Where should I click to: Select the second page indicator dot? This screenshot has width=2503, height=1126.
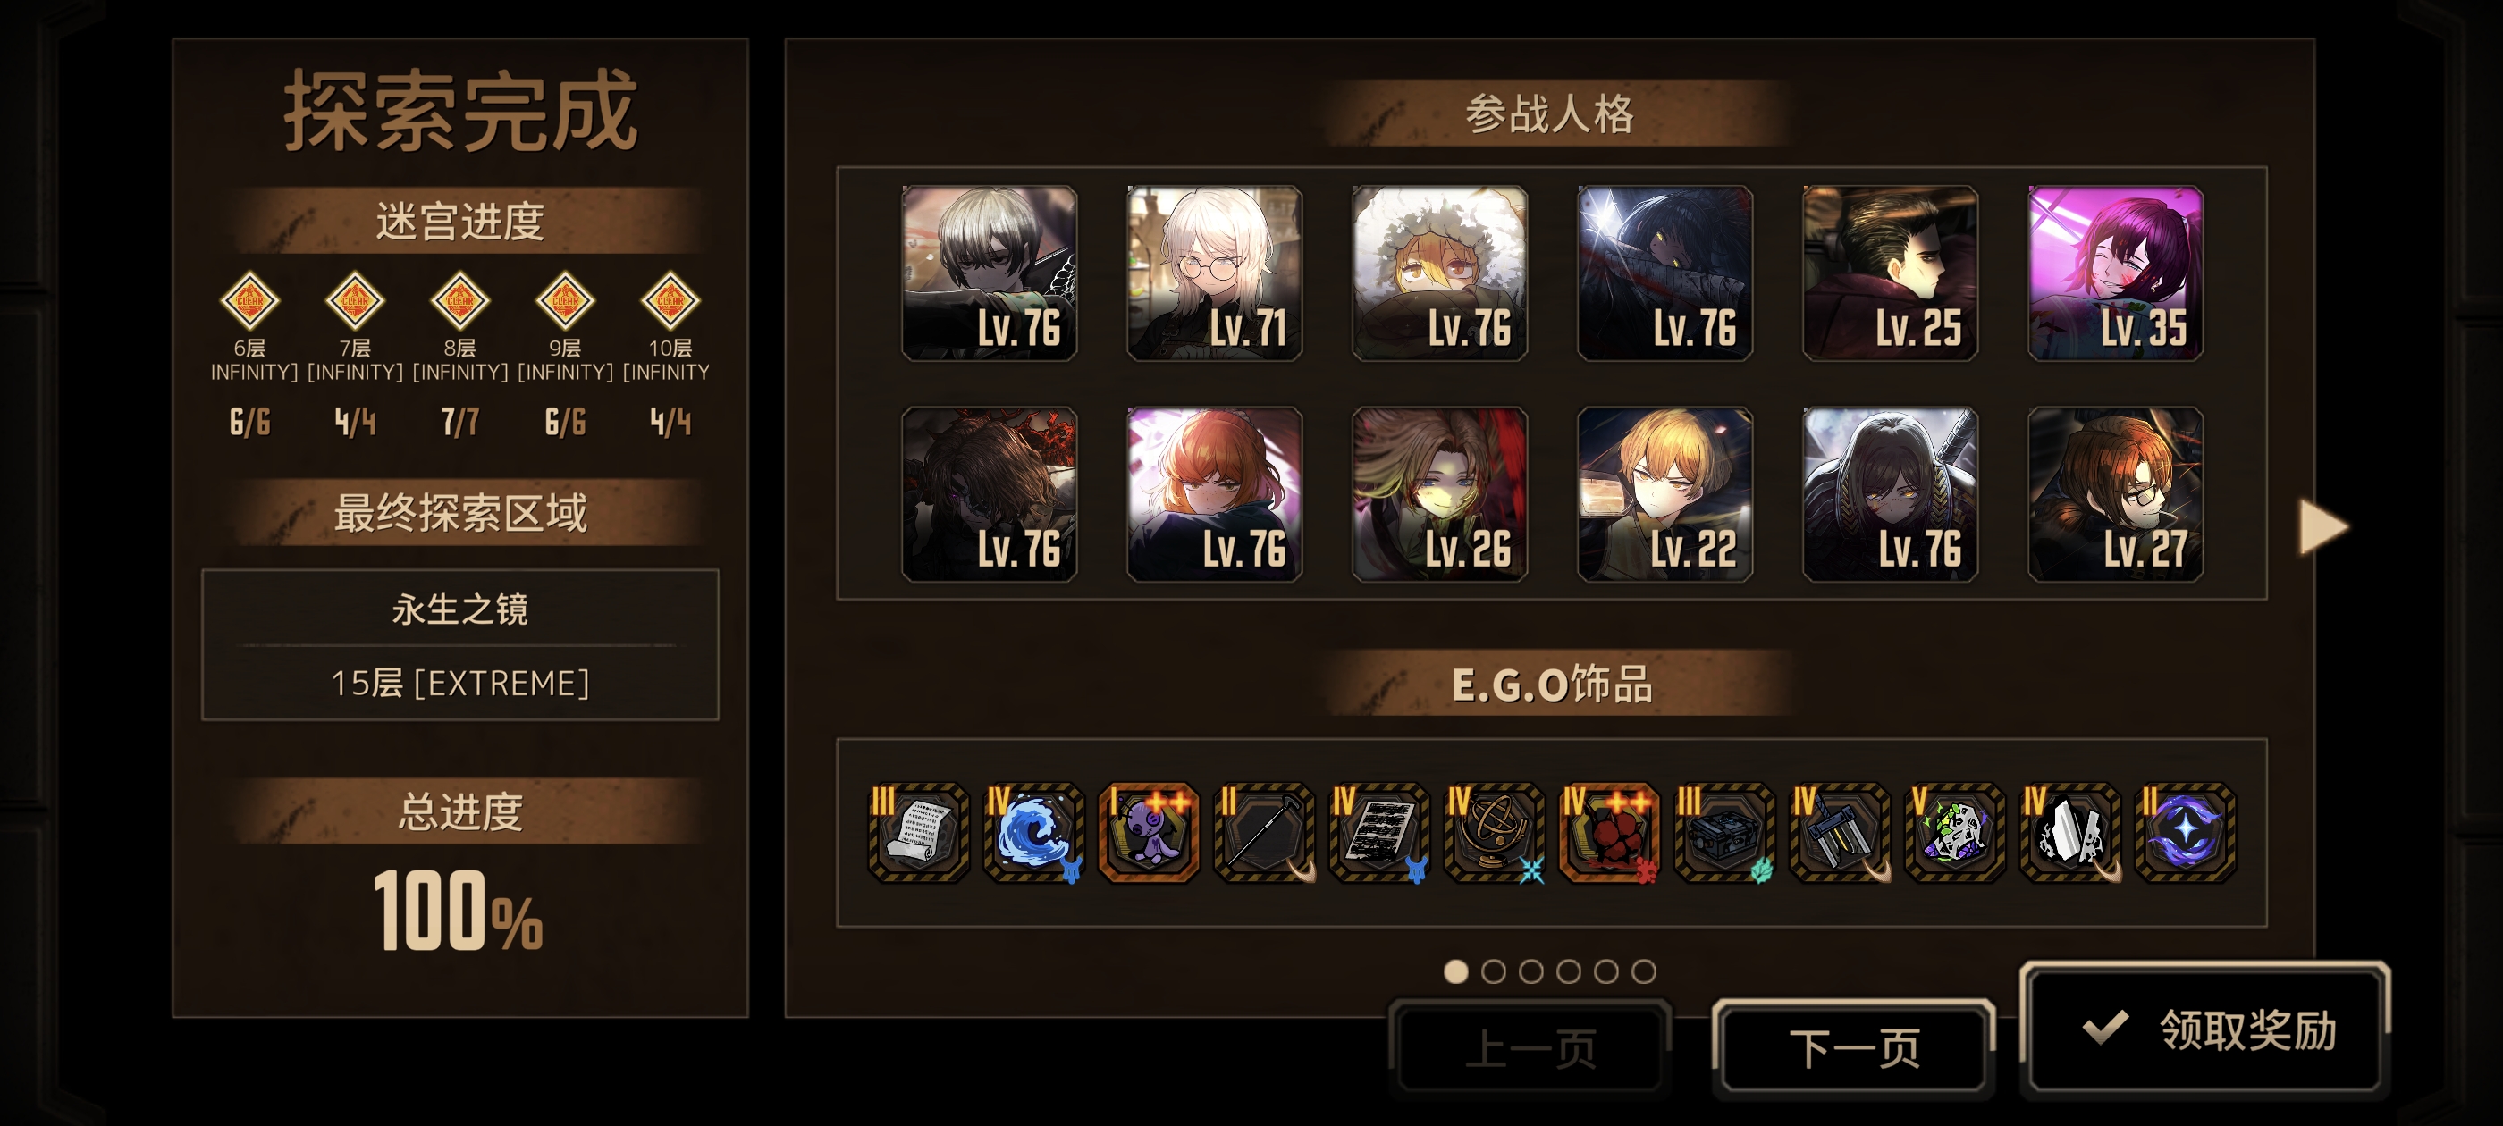[1494, 971]
